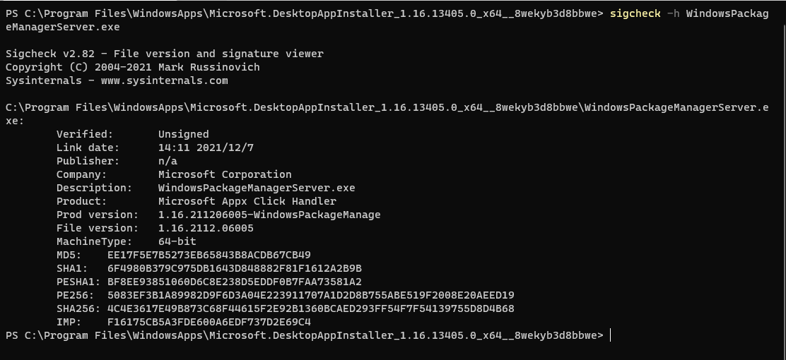This screenshot has height=360, width=786.
Task: Click the WindowsPackageManagerServer.exe description value
Action: pyautogui.click(x=257, y=188)
